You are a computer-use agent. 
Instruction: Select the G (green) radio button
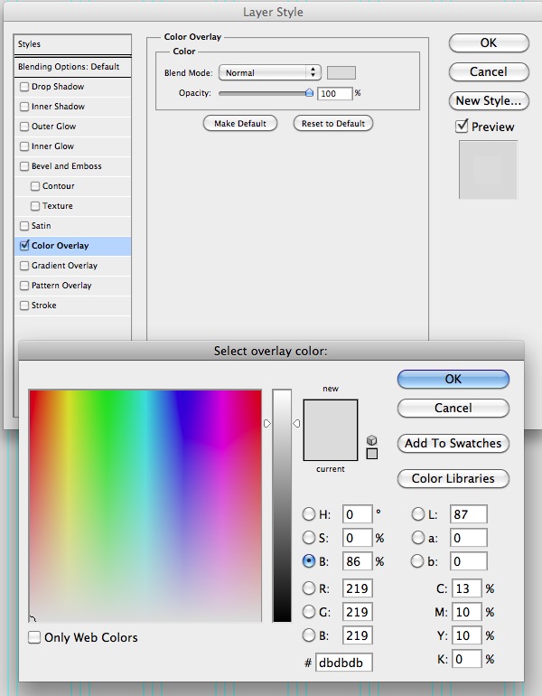click(309, 612)
